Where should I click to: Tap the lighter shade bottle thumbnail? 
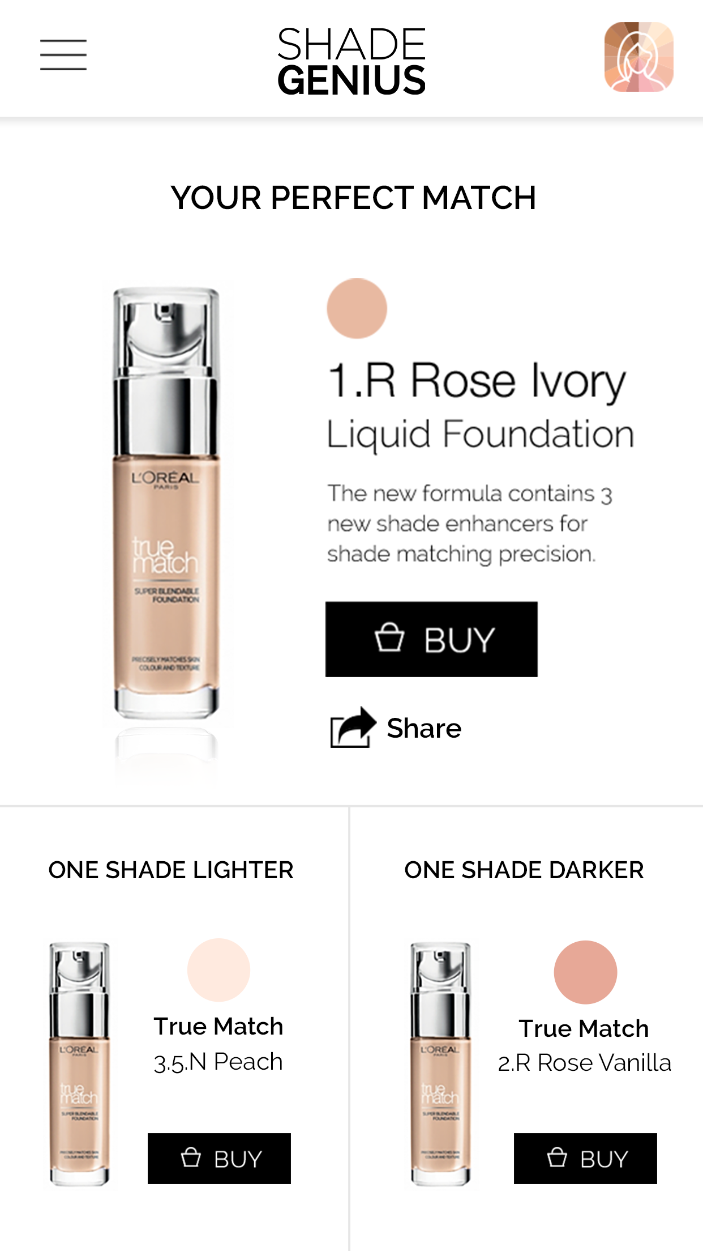tap(79, 1064)
